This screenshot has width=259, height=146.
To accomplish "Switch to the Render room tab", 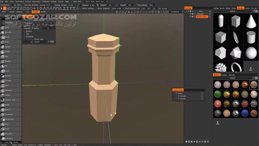I will tap(43, 12).
